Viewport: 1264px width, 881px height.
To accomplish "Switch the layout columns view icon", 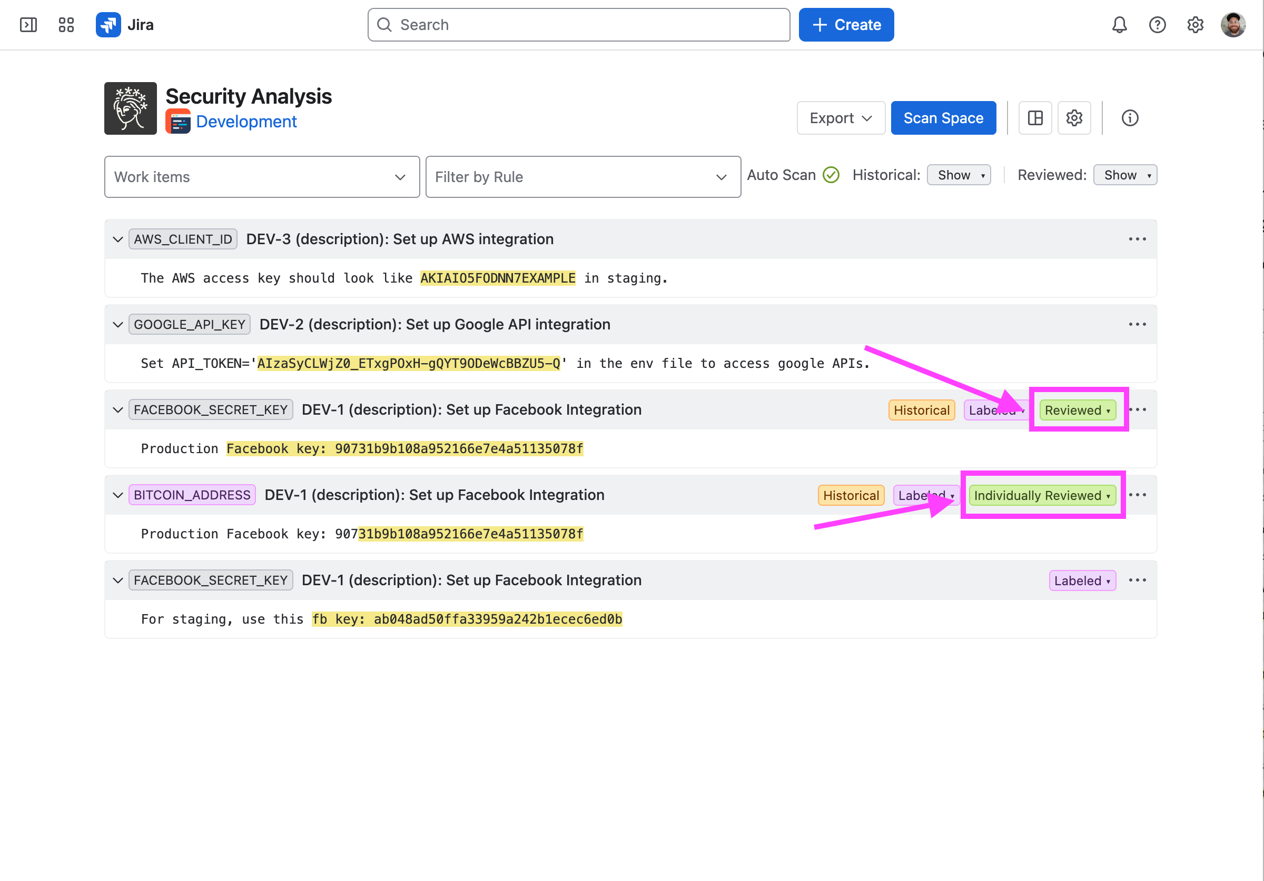I will tap(1035, 118).
